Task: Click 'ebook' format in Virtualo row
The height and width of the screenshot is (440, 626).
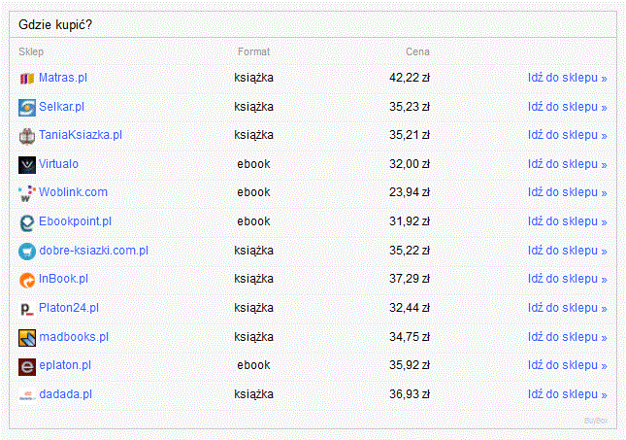Action: (x=253, y=164)
